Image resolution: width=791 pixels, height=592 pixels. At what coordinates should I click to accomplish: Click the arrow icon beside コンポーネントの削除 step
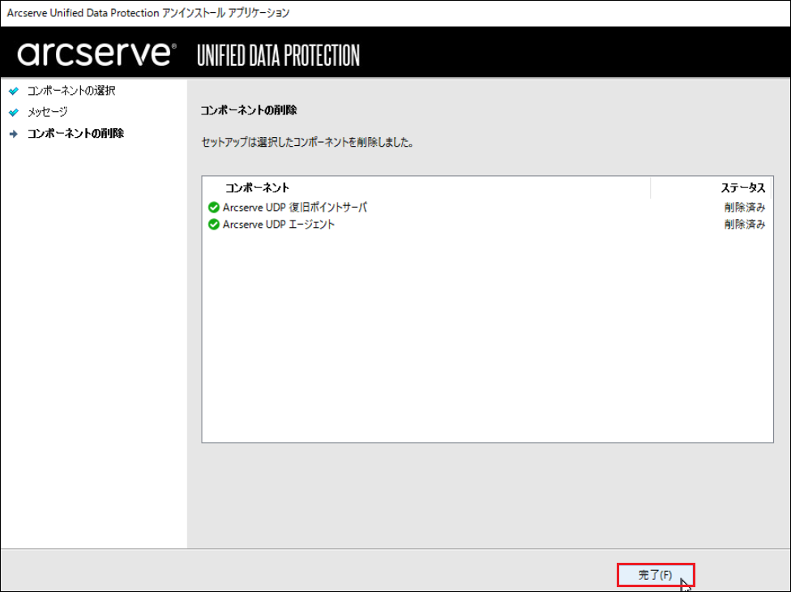[14, 134]
